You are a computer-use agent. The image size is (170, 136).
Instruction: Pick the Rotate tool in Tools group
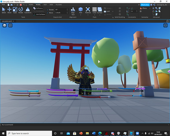pyautogui.click(x=21, y=10)
